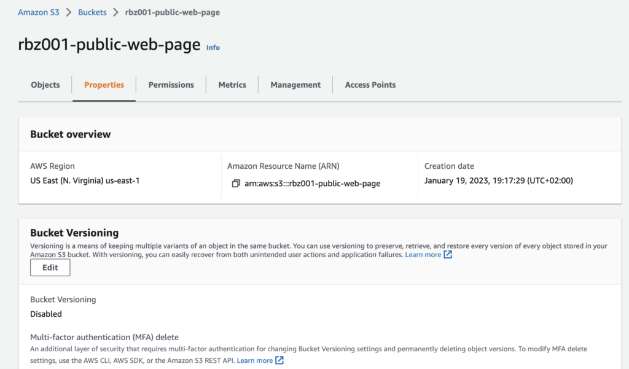
Task: Go to Amazon S3 breadcrumb
Action: pyautogui.click(x=39, y=12)
